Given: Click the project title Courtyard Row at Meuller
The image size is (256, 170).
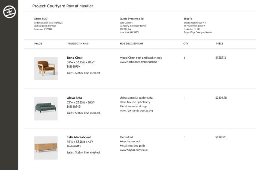Looking at the screenshot, I should pyautogui.click(x=63, y=6).
